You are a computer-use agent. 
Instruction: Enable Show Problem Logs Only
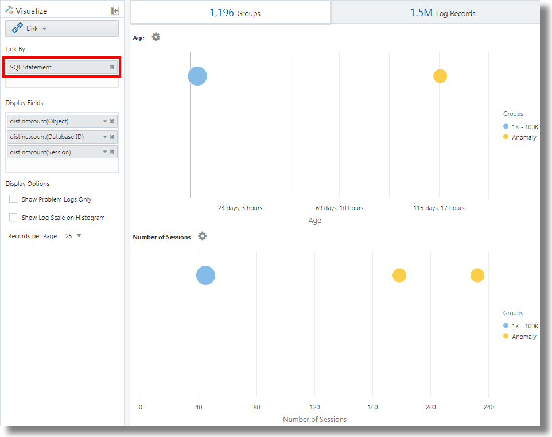point(13,199)
